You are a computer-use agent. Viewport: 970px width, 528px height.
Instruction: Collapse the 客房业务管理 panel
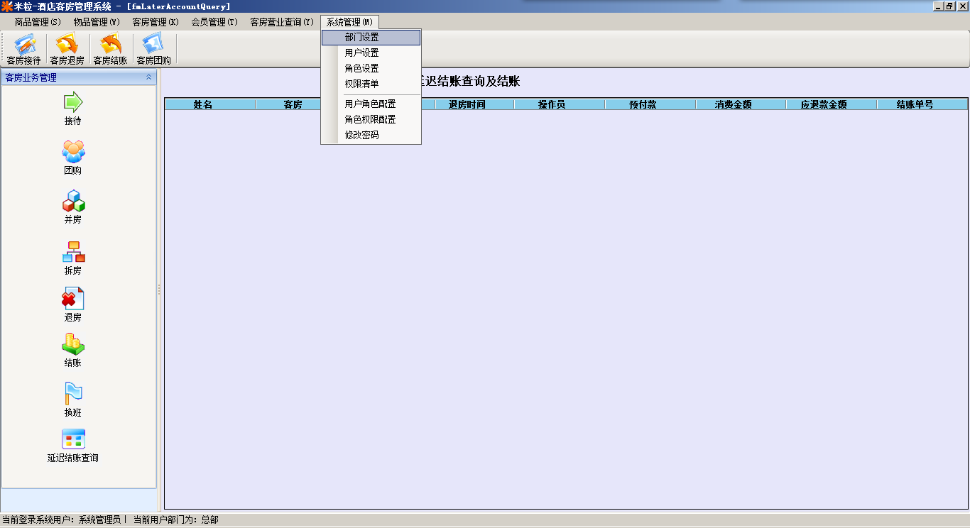pos(148,77)
